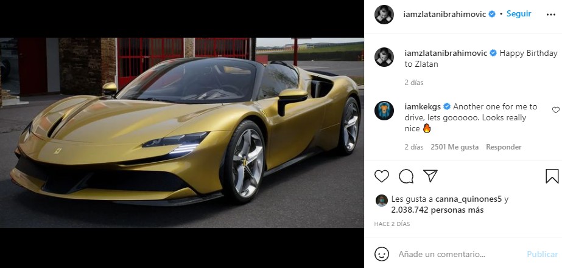Open the comment speech bubble icon

click(x=406, y=176)
